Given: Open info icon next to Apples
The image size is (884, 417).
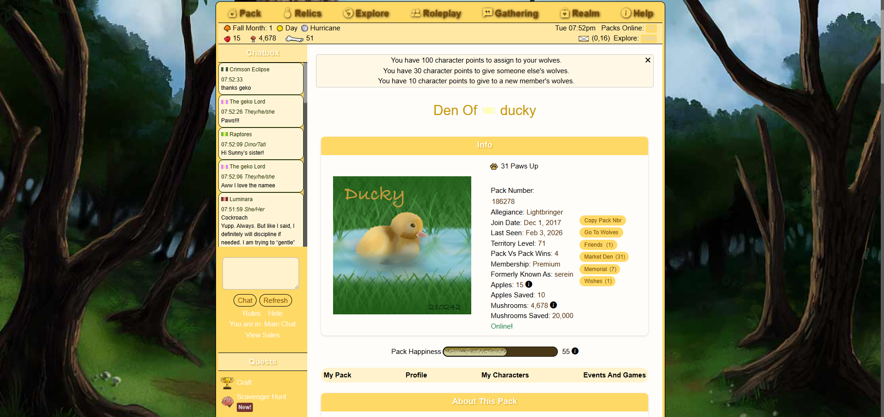Looking at the screenshot, I should 529,284.
